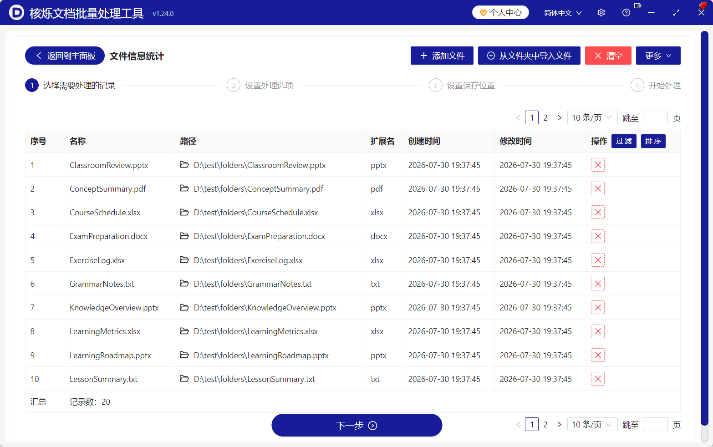Viewport: 713px width, 447px height.
Task: Open folder for LearningMetrics.xlsx path
Action: tap(184, 331)
